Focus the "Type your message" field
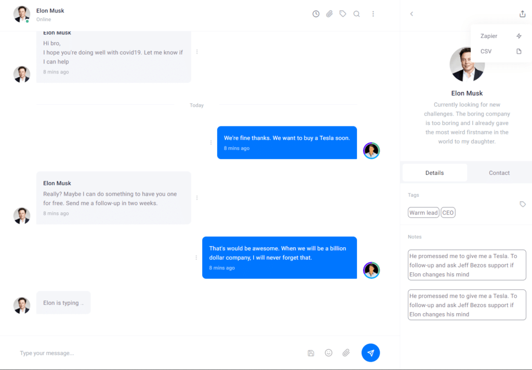The image size is (532, 370). pos(159,353)
